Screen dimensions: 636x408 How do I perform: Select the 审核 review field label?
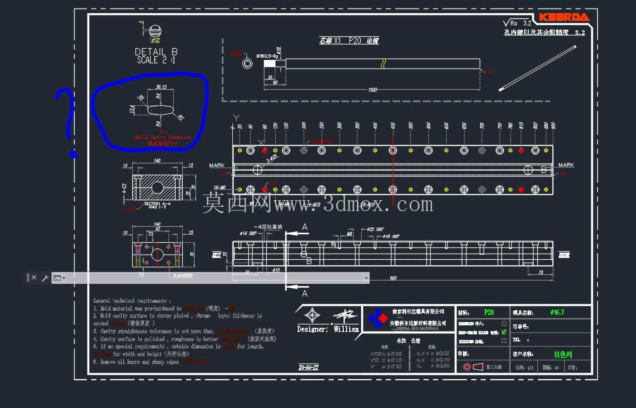(x=463, y=353)
